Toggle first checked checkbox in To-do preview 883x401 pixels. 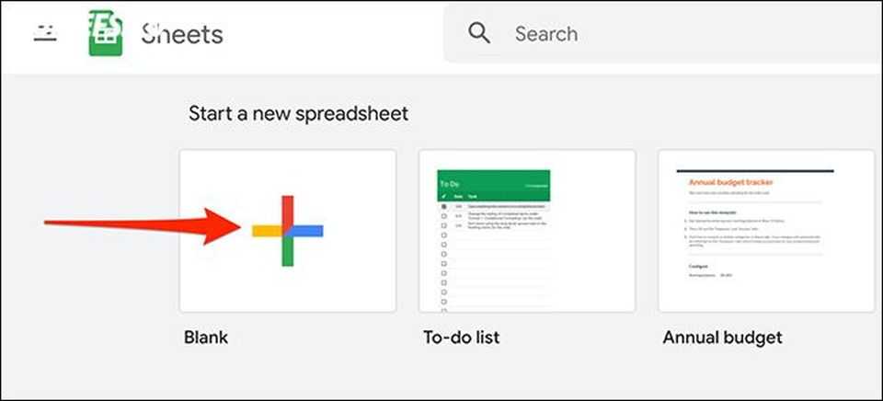444,206
